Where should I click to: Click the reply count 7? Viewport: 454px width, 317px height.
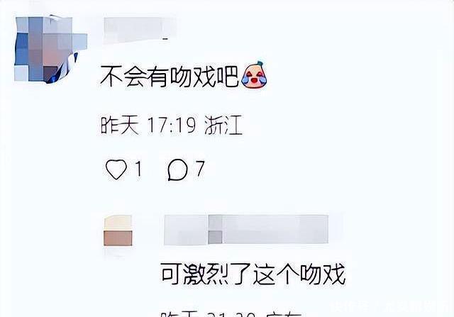pyautogui.click(x=200, y=169)
